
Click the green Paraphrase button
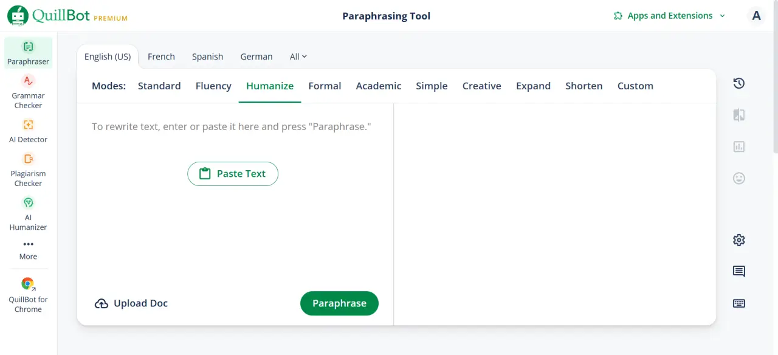point(339,303)
